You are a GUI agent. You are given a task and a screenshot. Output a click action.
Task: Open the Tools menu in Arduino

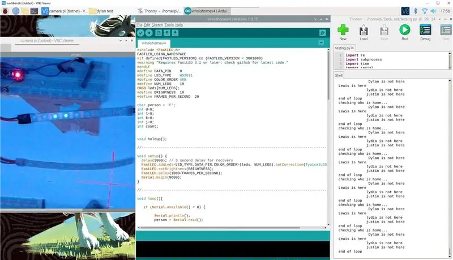[169, 25]
